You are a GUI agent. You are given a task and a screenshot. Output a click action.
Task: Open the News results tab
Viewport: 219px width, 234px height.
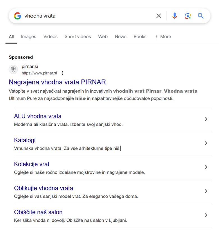[x=120, y=37]
